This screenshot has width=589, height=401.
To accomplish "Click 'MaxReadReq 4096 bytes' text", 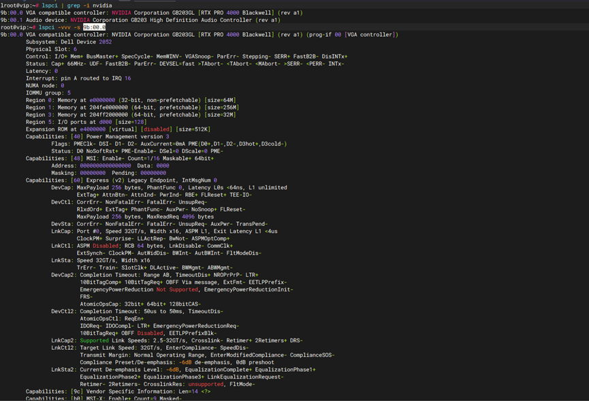I will (x=180, y=216).
